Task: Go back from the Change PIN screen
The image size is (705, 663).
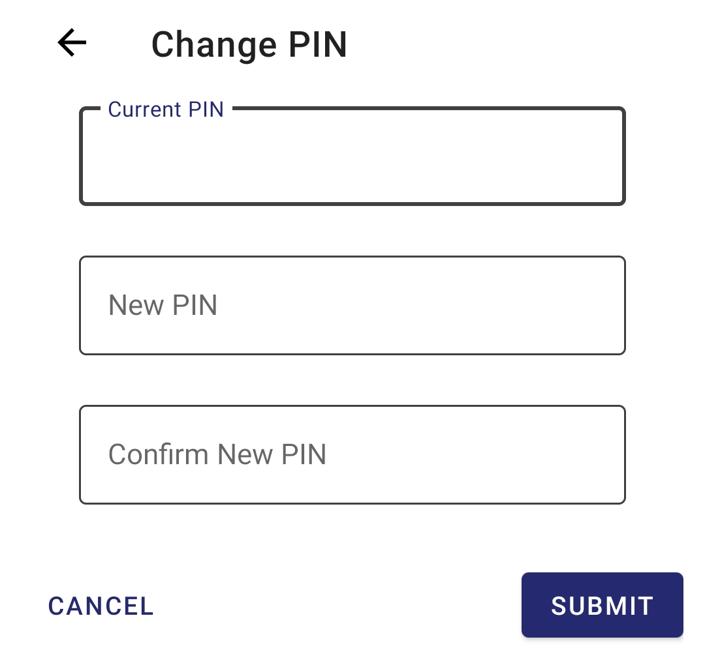Action: pyautogui.click(x=72, y=43)
